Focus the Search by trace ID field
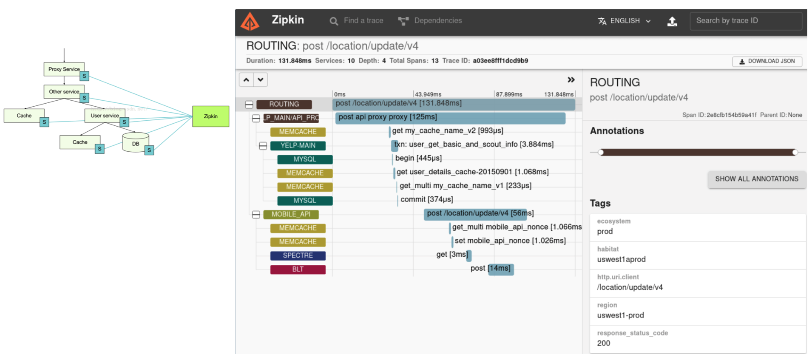The height and width of the screenshot is (357, 812). coord(746,21)
